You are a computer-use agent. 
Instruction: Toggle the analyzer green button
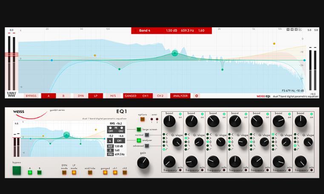click(x=139, y=140)
